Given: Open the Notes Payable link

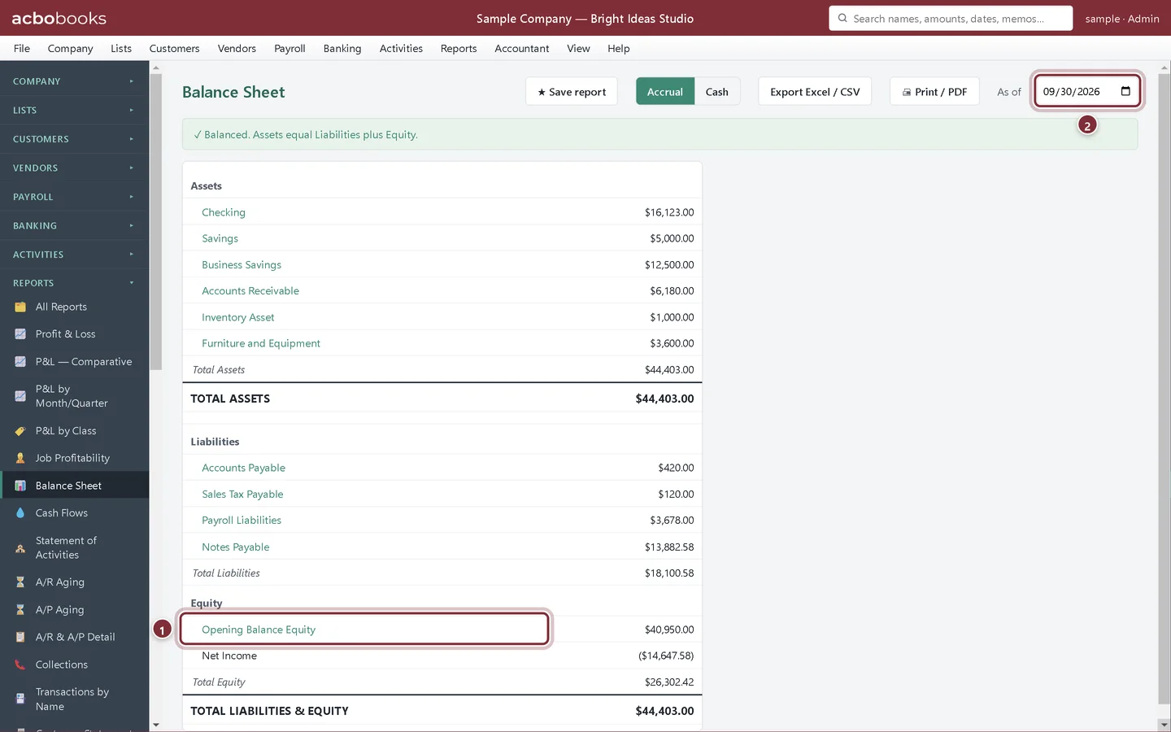Looking at the screenshot, I should click(236, 547).
